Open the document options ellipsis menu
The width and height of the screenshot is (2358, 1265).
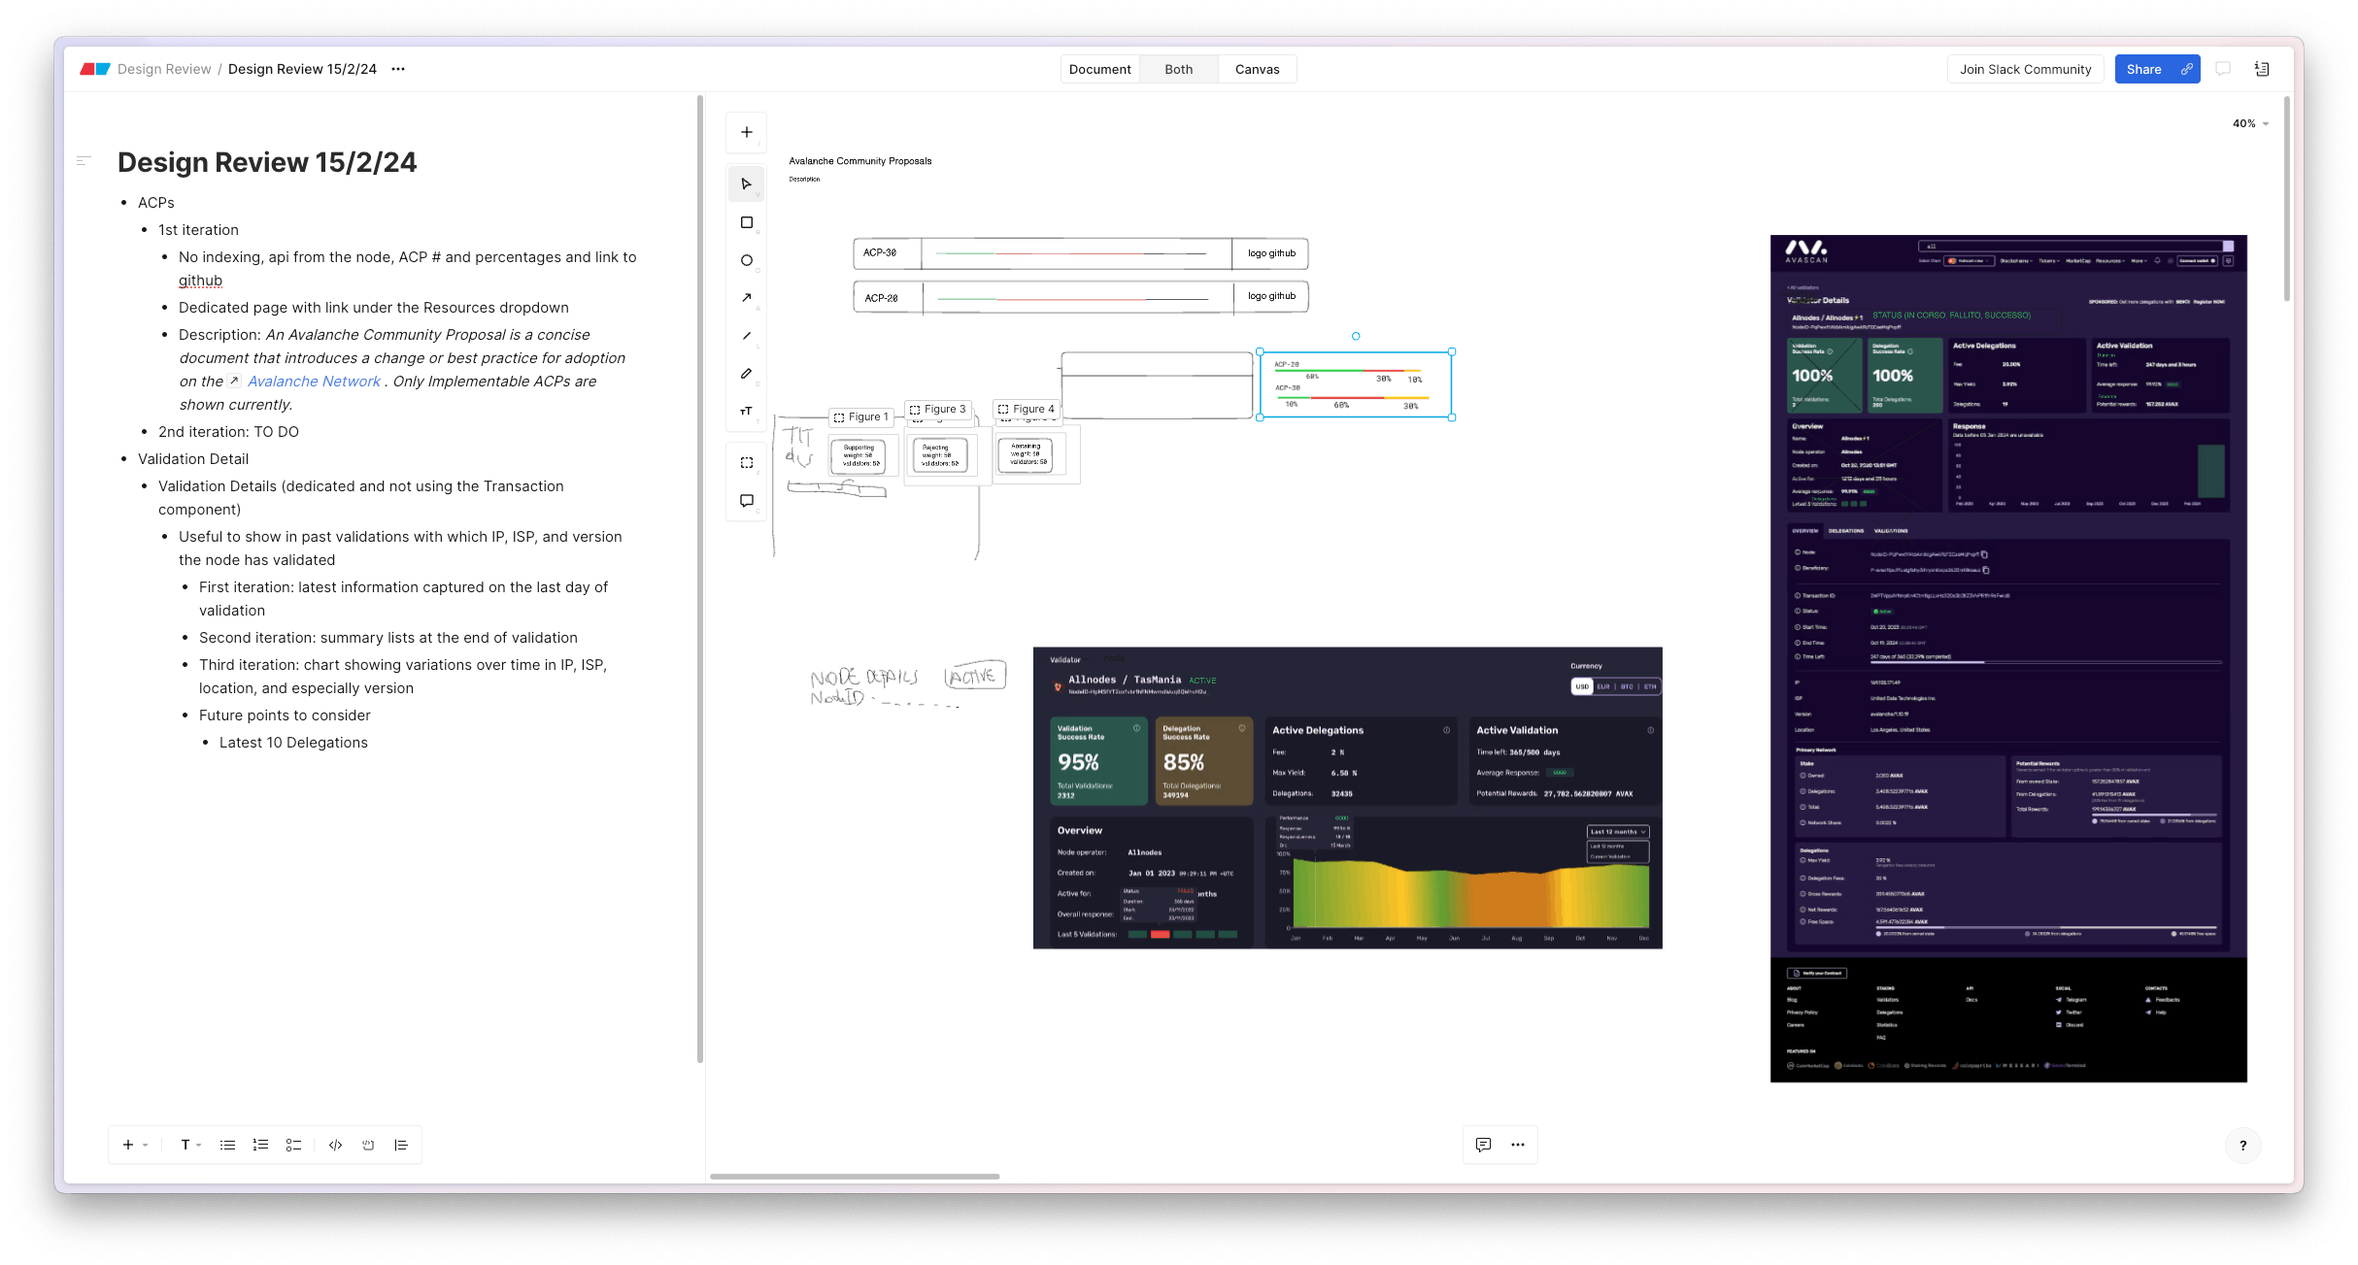coord(398,69)
